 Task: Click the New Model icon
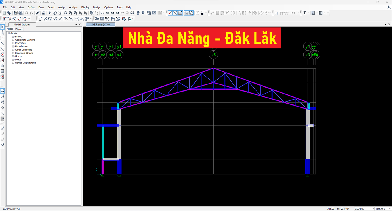coord(4,13)
